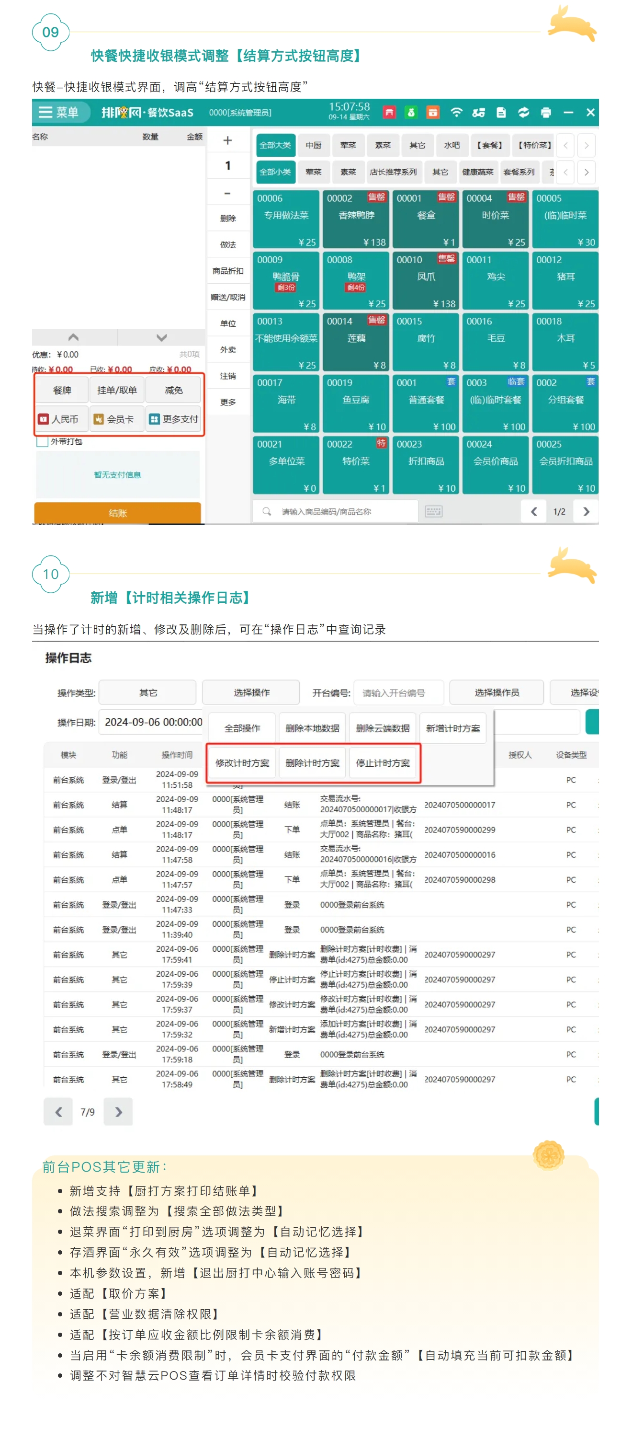Image resolution: width=621 pixels, height=1452 pixels.
Task: Choose the 修改计时方案 operation option
Action: tap(241, 762)
